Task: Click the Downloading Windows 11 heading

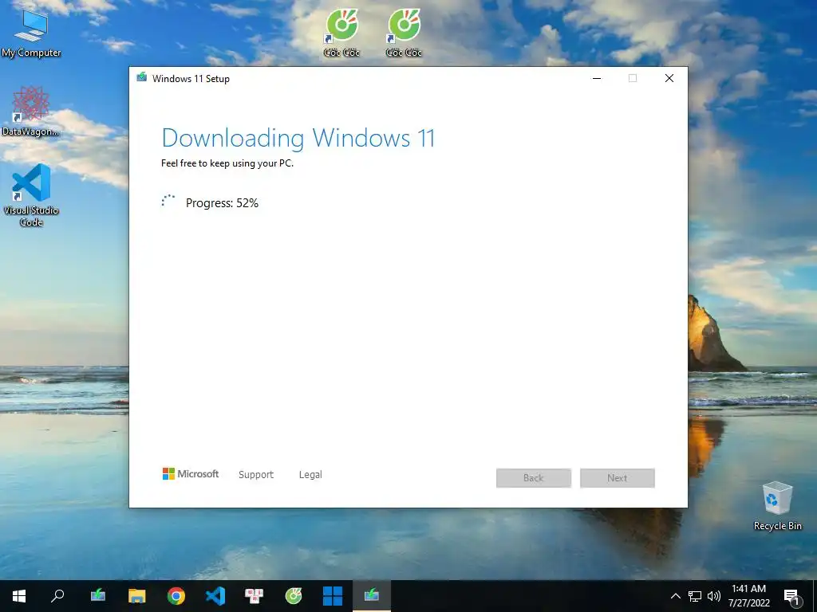Action: 298,138
